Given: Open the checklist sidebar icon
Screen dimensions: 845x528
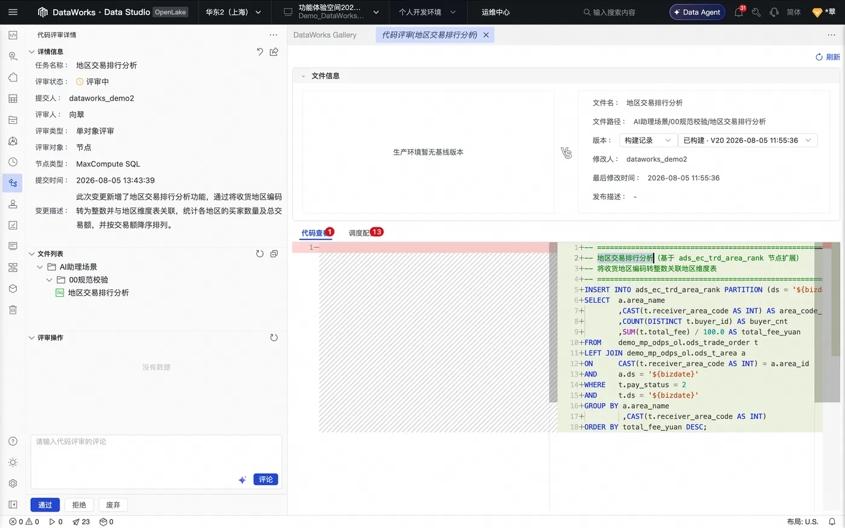Looking at the screenshot, I should [x=13, y=225].
